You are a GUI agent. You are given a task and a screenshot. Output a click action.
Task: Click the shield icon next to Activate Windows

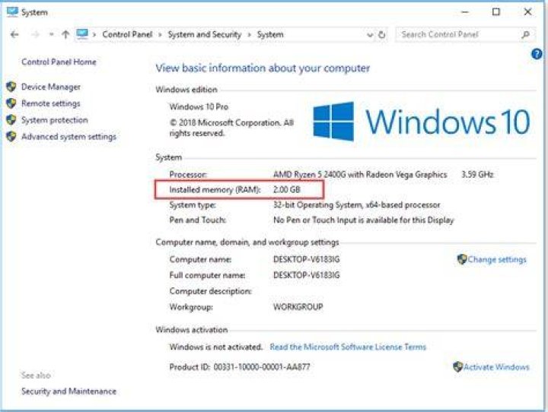(x=457, y=366)
